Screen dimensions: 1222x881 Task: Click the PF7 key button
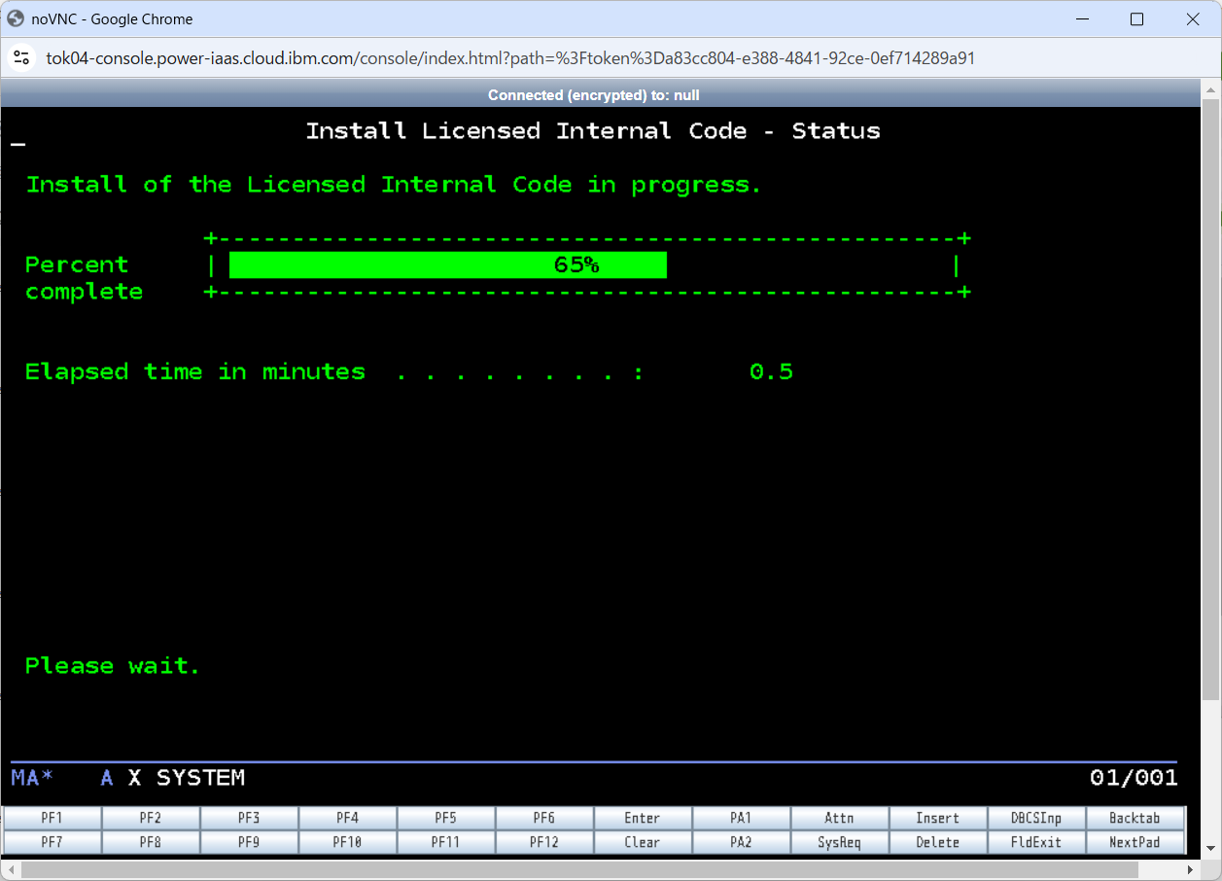click(x=52, y=842)
